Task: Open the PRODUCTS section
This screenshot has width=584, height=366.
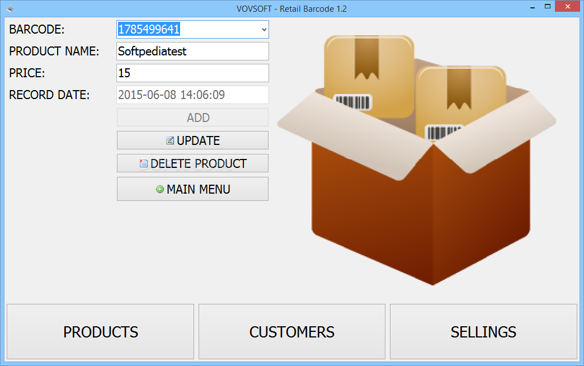Action: coord(101,332)
